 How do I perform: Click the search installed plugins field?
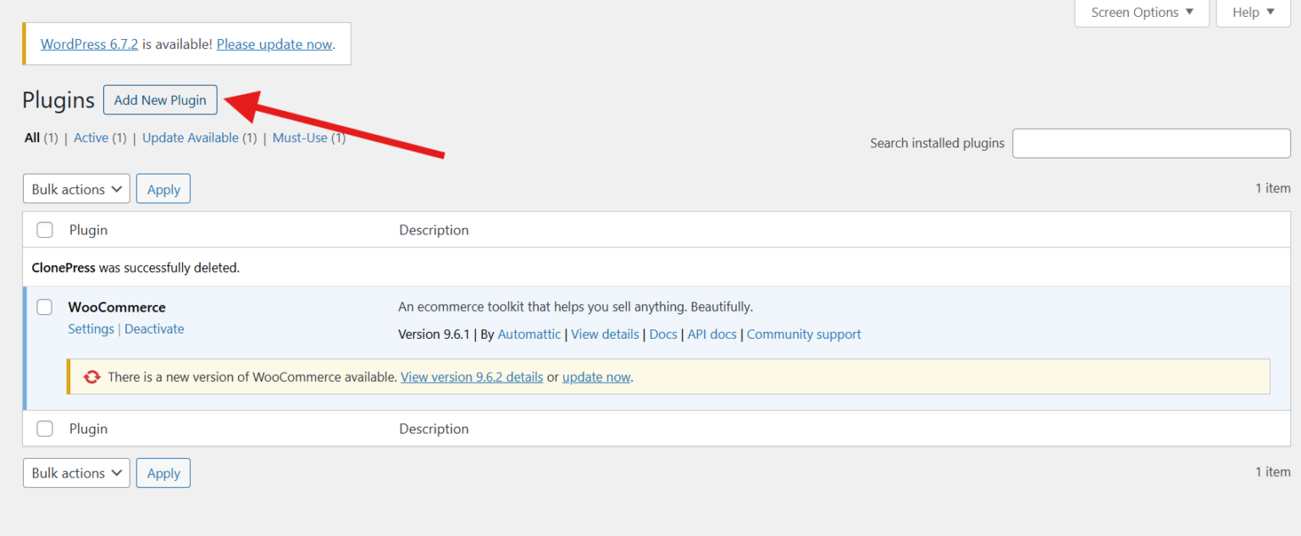1150,143
